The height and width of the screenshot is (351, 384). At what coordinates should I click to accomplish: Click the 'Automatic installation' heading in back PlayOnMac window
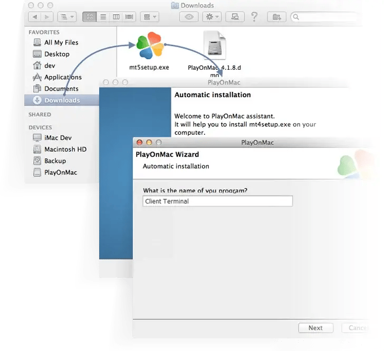pyautogui.click(x=213, y=95)
